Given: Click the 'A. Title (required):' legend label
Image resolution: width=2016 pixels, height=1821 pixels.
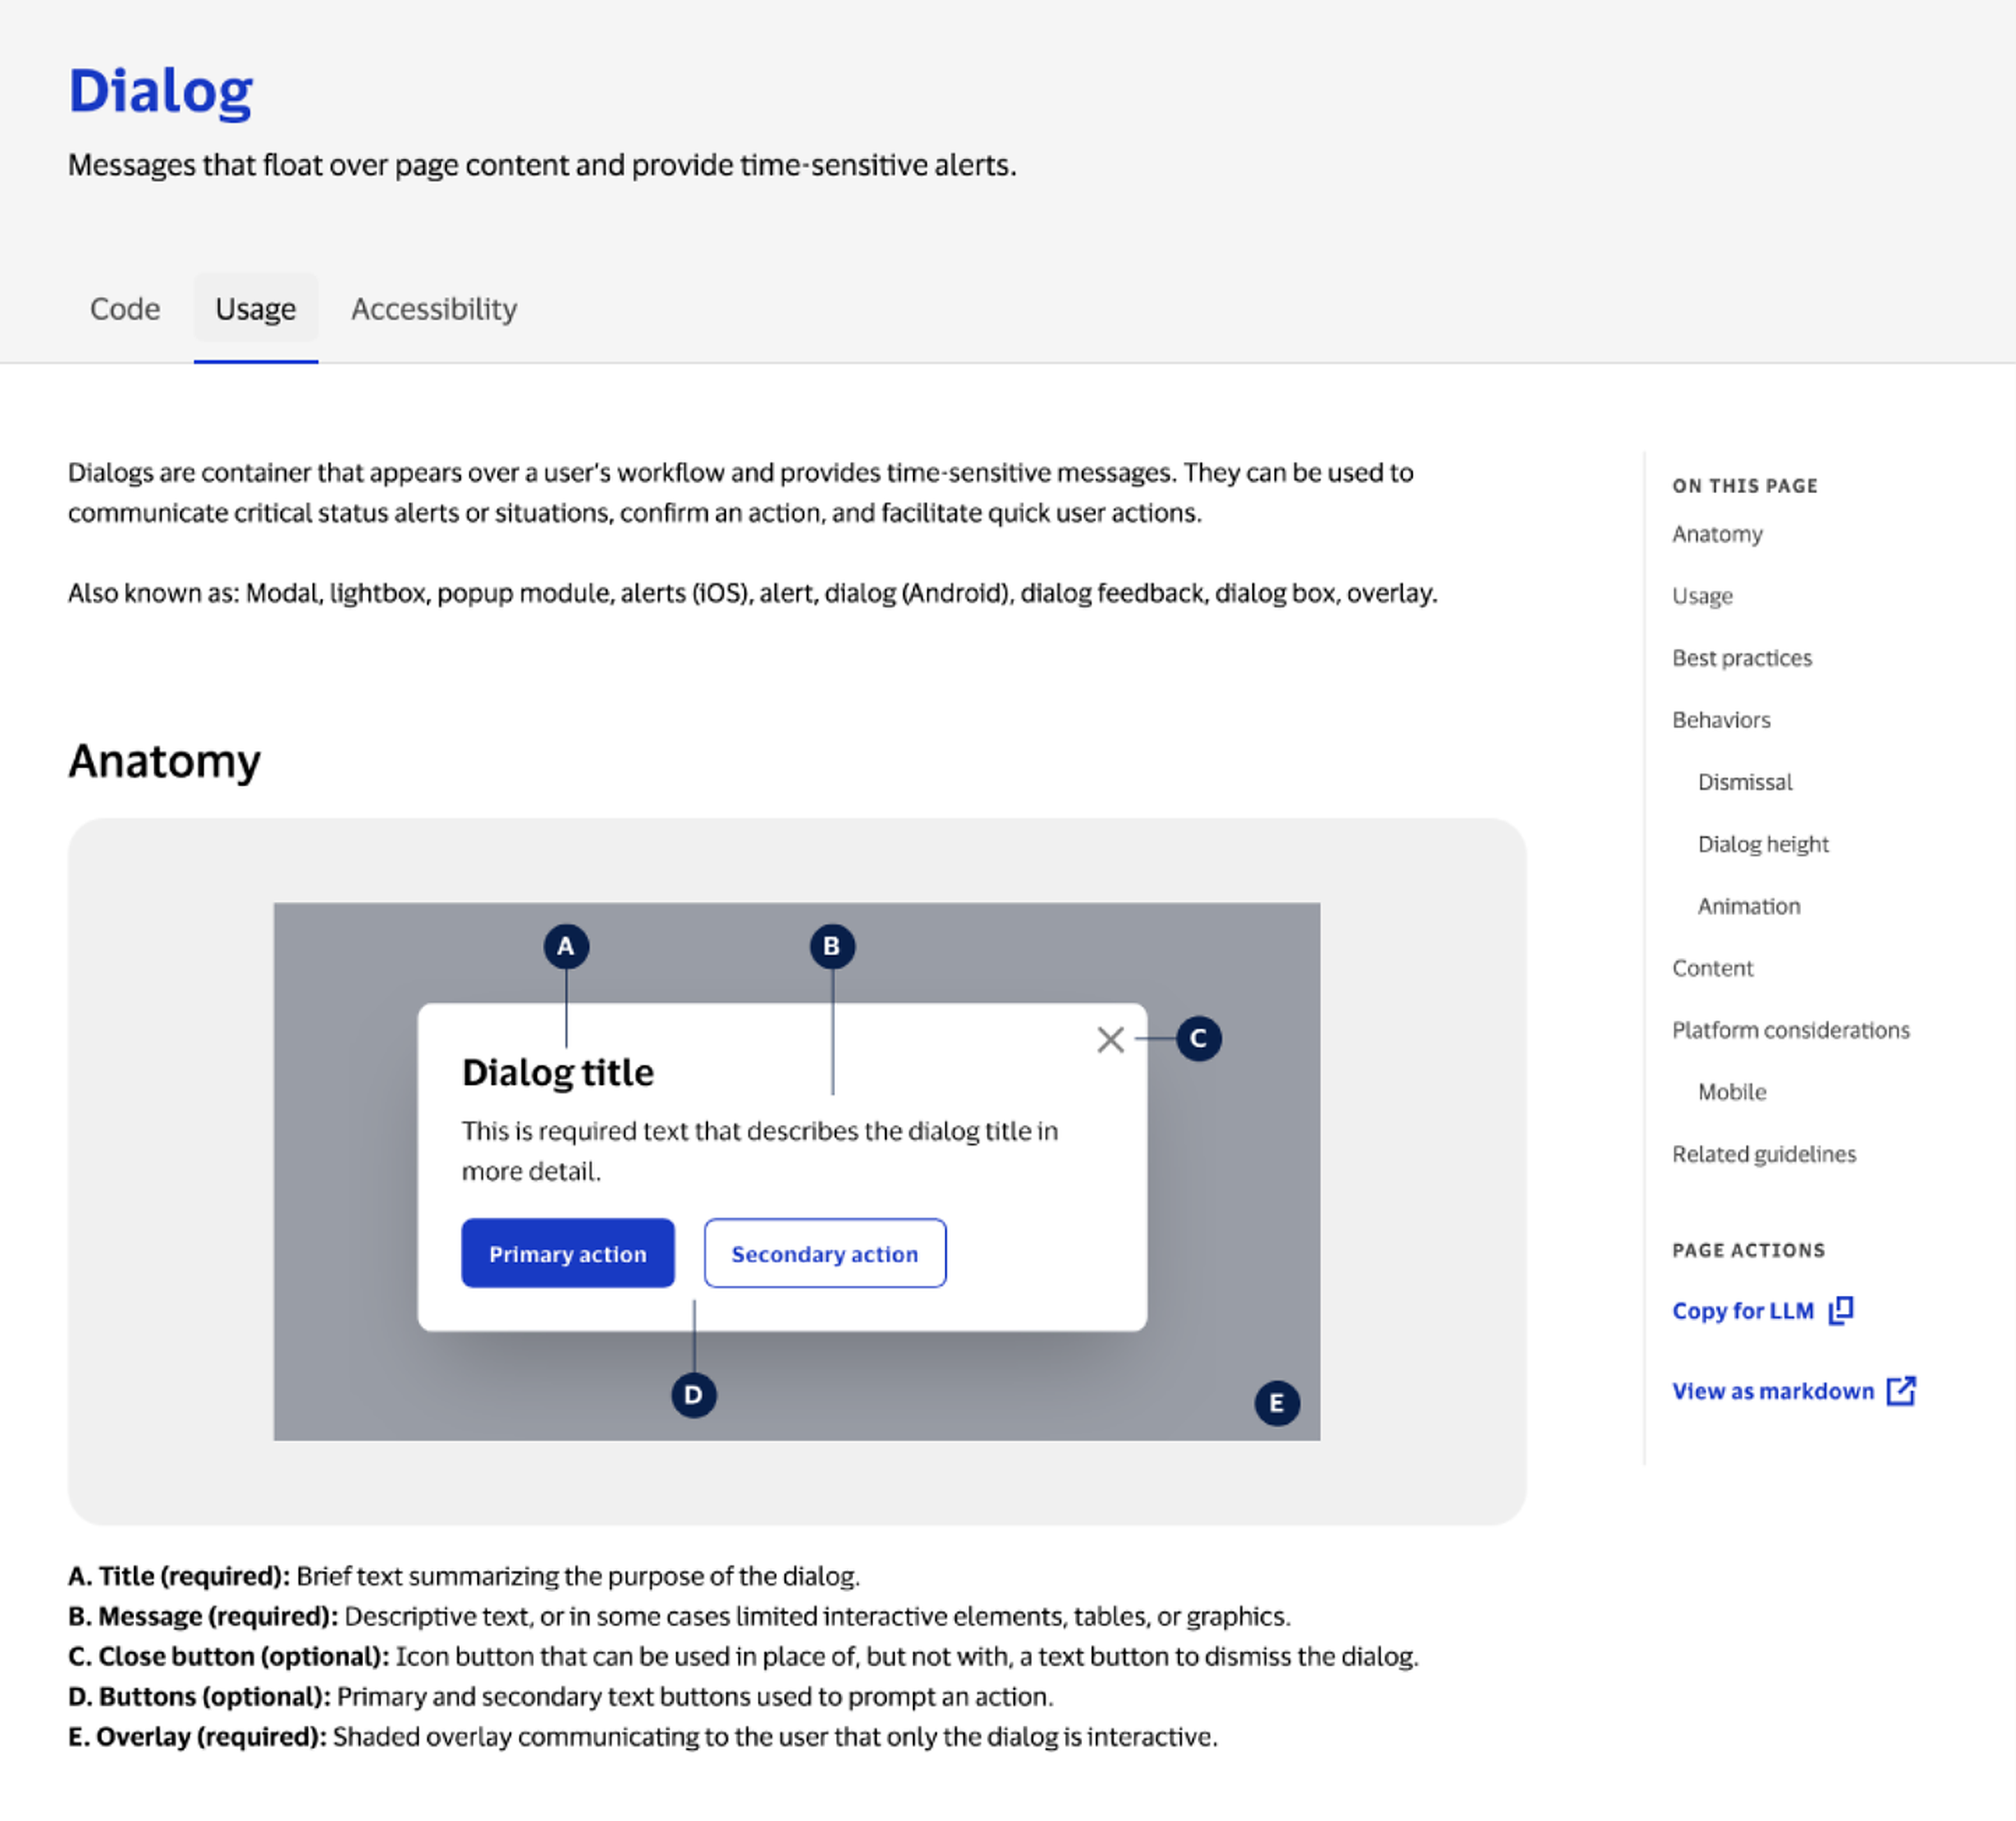Looking at the screenshot, I should pos(179,1576).
